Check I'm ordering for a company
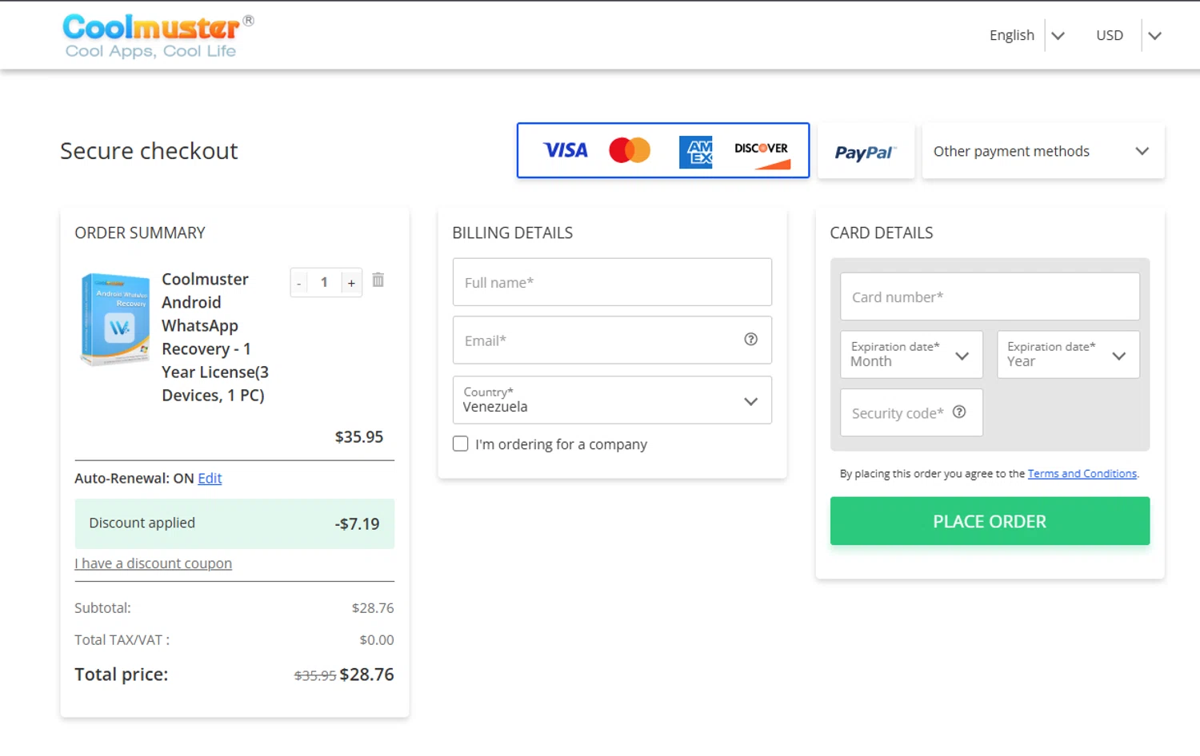The width and height of the screenshot is (1200, 756). coord(461,444)
